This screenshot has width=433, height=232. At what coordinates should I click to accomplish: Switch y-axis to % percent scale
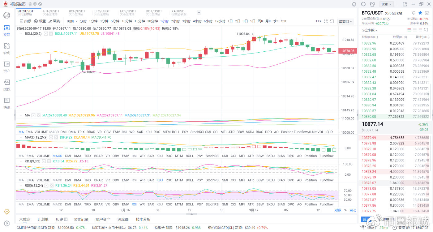coord(345,210)
